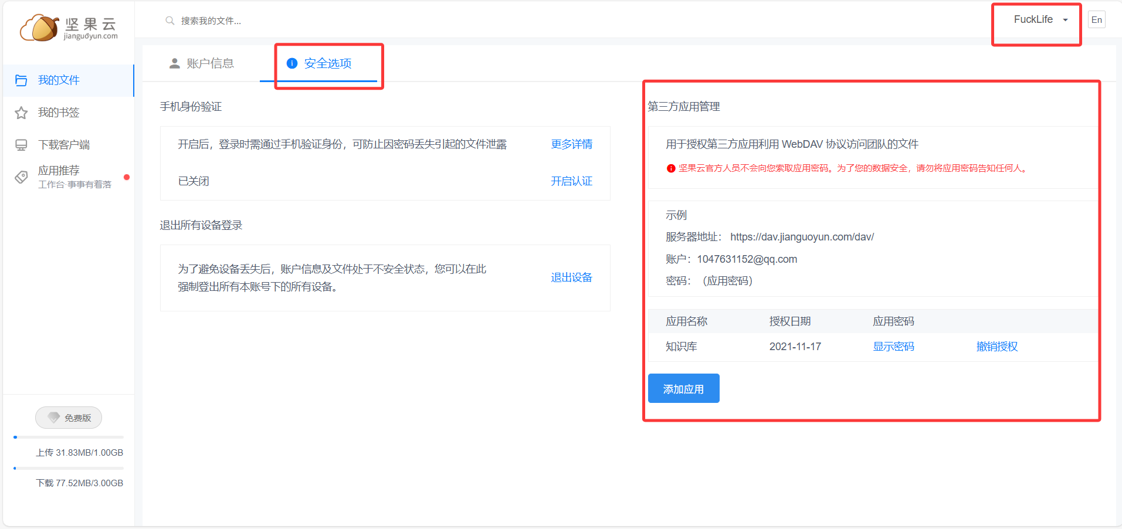Screen dimensions: 1122x529
Task: Open 应用推荐 with the tag icon
Action: click(x=21, y=174)
